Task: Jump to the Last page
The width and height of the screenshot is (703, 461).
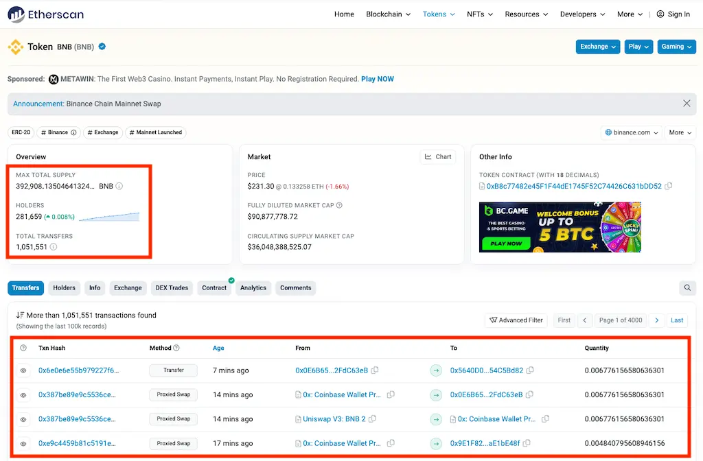Action: pos(677,320)
